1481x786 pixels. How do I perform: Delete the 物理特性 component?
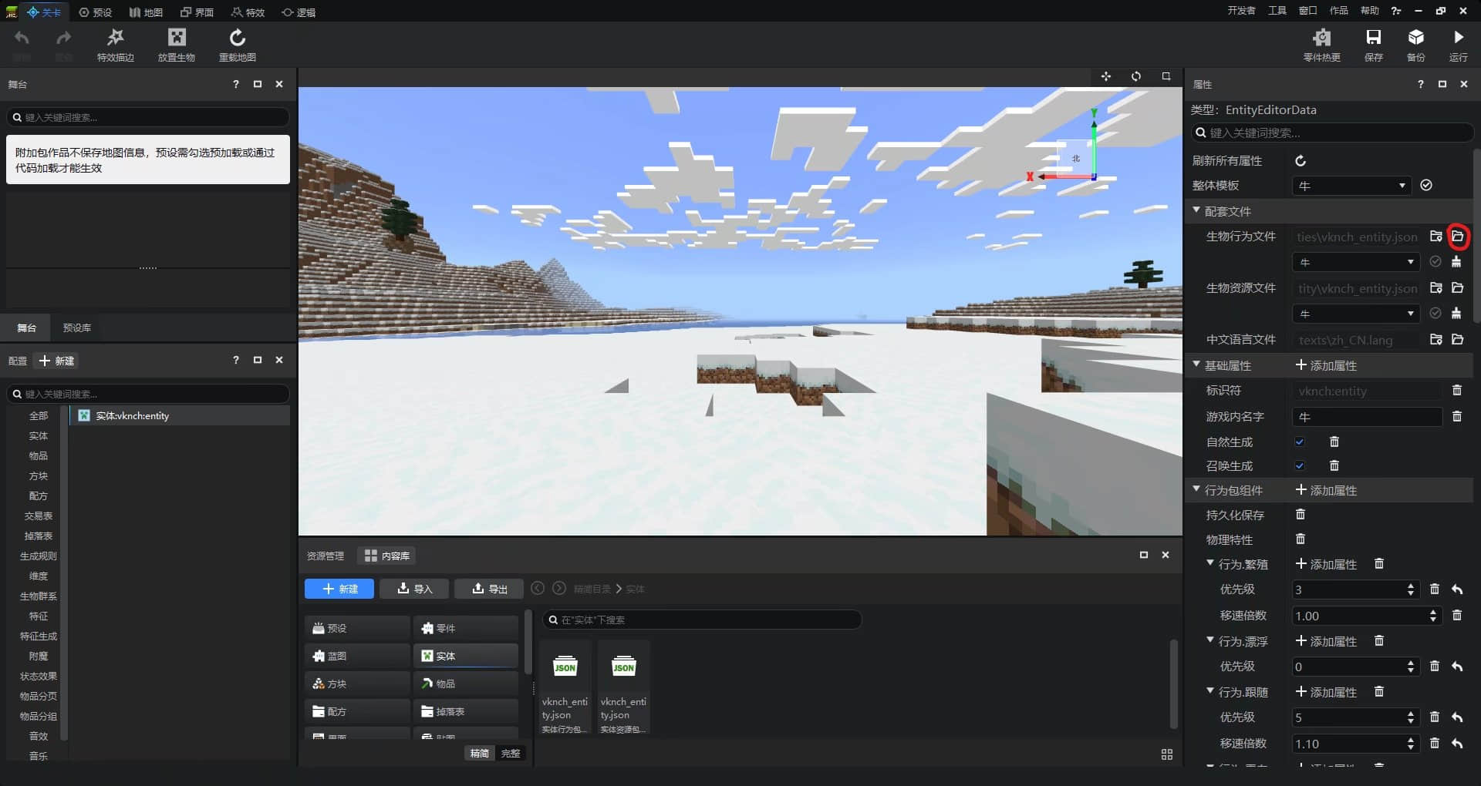(x=1301, y=539)
